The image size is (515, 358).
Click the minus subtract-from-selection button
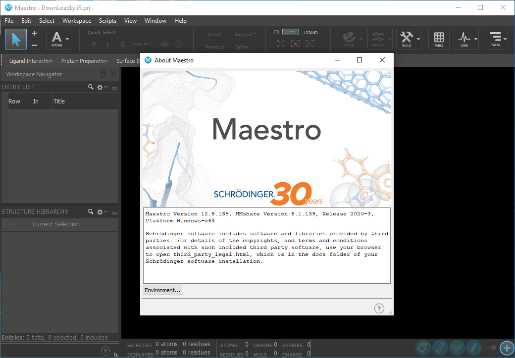[x=34, y=45]
